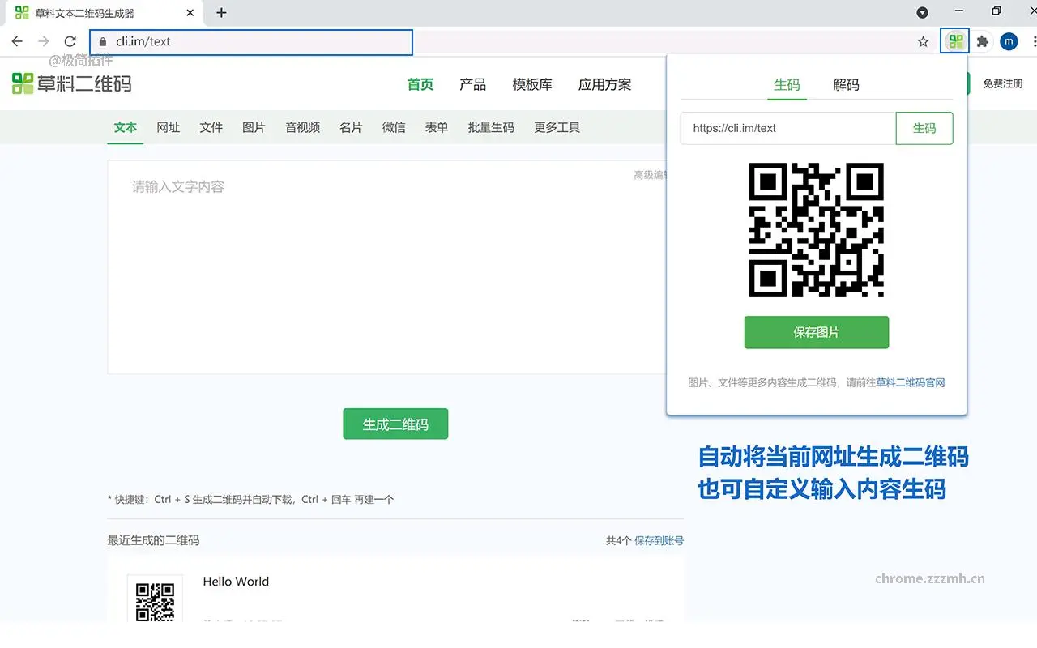1037x648 pixels.
Task: Select 首页 in the navigation menu
Action: (x=420, y=84)
